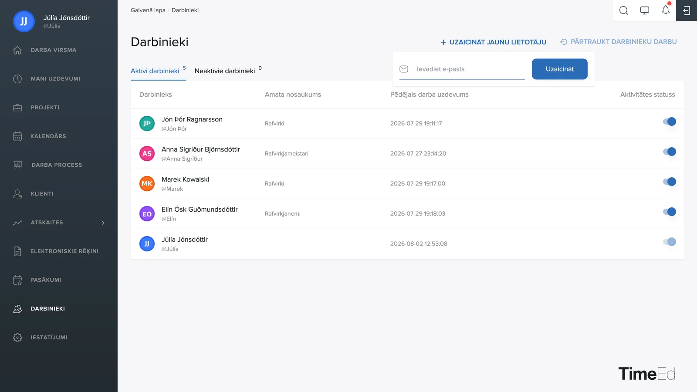Click Rafvirkjameistari job title cell
The image size is (697, 392).
pos(287,154)
